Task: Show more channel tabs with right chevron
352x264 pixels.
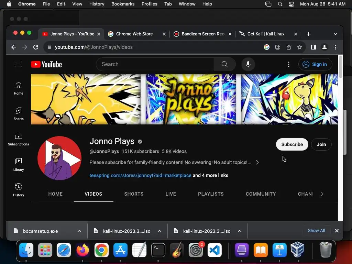Action: (x=322, y=194)
